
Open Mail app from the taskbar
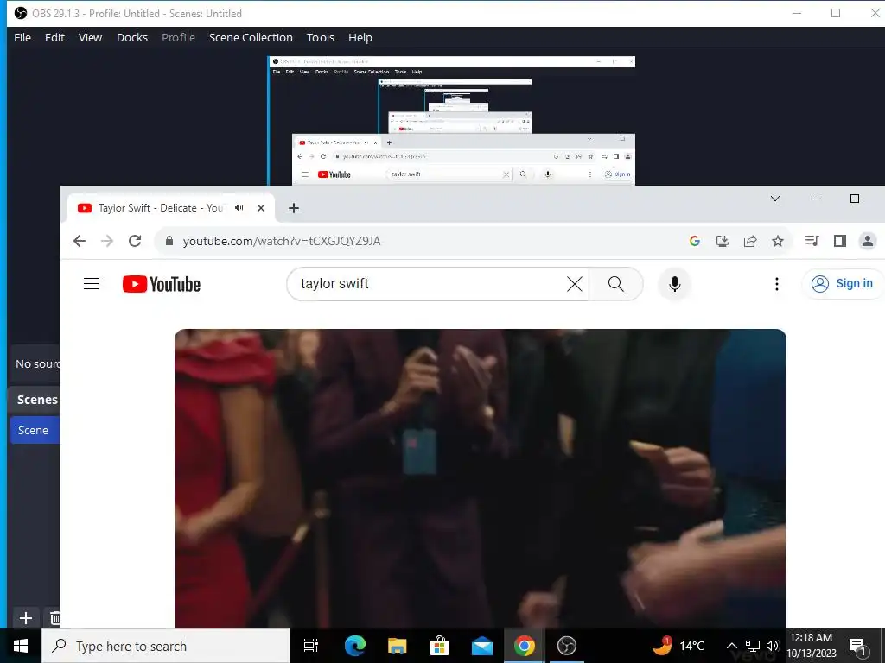click(x=482, y=646)
